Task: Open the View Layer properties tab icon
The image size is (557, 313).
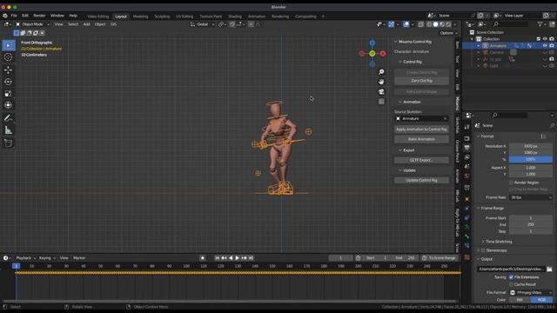Action: (x=466, y=157)
